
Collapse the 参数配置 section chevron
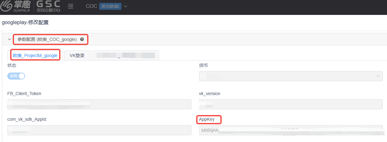tap(10, 39)
